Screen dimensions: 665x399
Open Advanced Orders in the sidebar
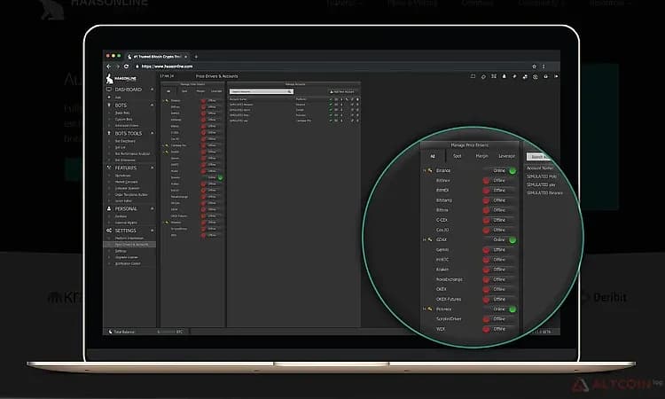(x=127, y=126)
